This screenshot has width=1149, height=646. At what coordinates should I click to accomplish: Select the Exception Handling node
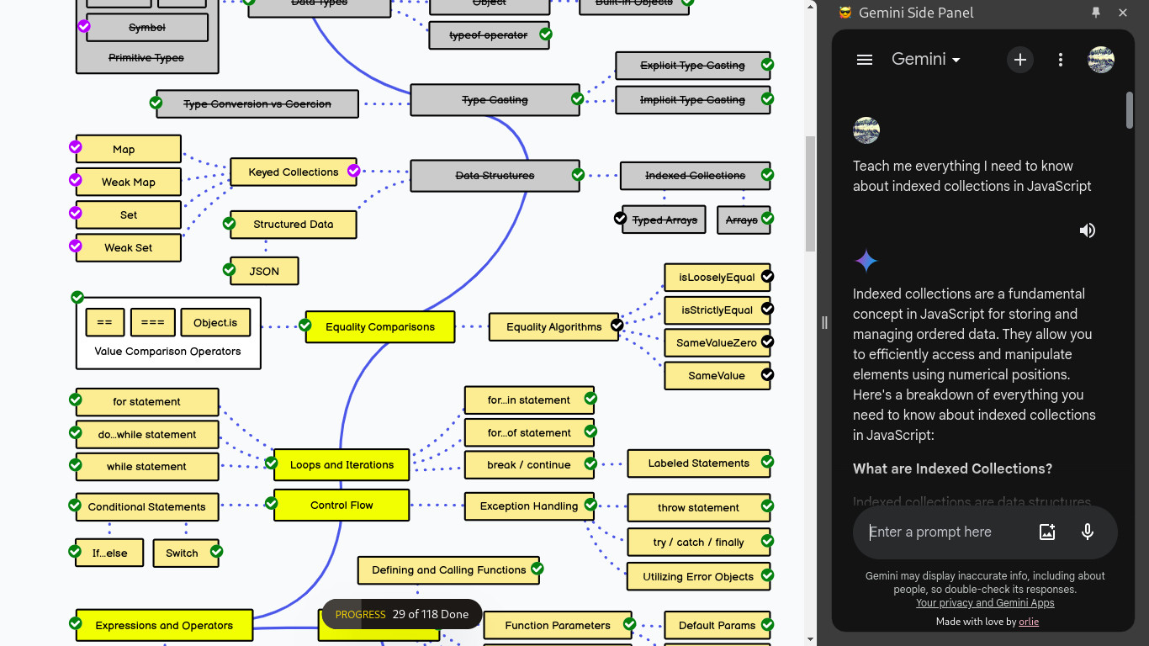click(529, 506)
